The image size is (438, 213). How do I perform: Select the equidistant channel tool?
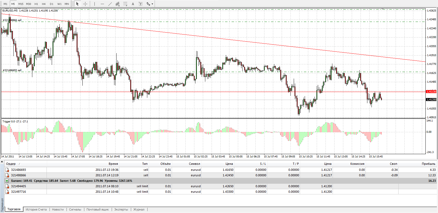click(117, 4)
